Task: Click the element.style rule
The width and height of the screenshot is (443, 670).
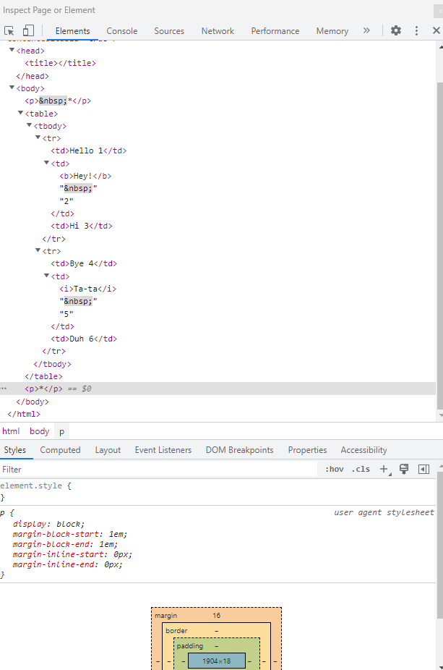Action: point(36,485)
